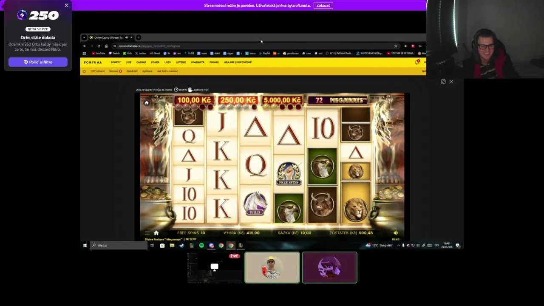Click the 'Zakázat' streamer mode button
The image size is (544, 306).
(323, 6)
